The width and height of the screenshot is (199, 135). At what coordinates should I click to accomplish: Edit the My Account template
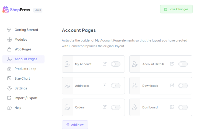[105, 64]
